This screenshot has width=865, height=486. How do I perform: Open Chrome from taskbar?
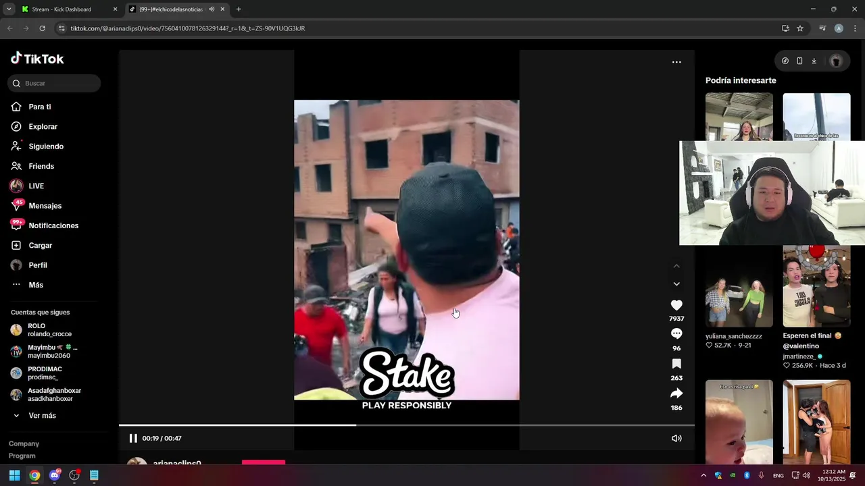34,475
